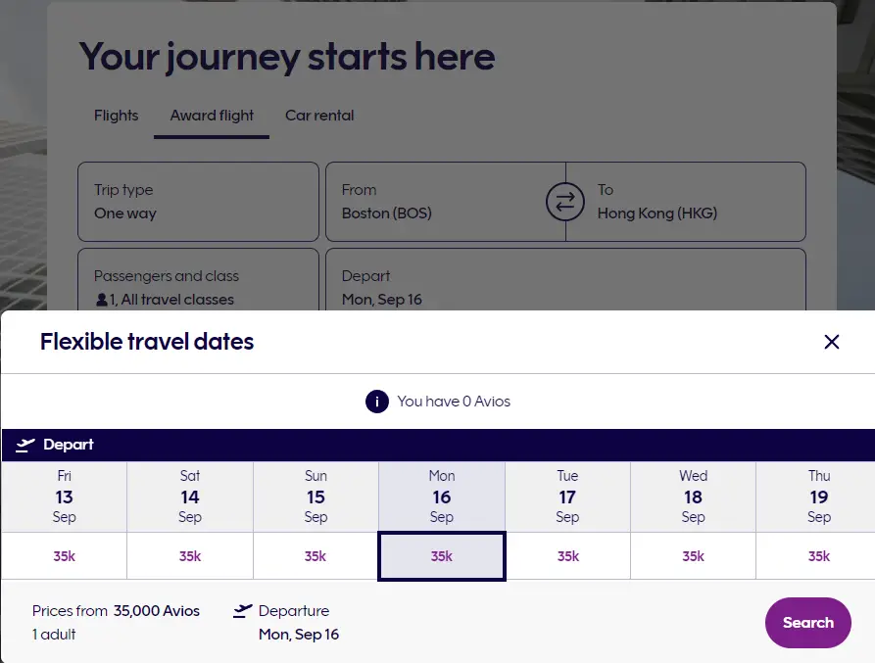Select Thu 19 Sep departure date

point(818,497)
